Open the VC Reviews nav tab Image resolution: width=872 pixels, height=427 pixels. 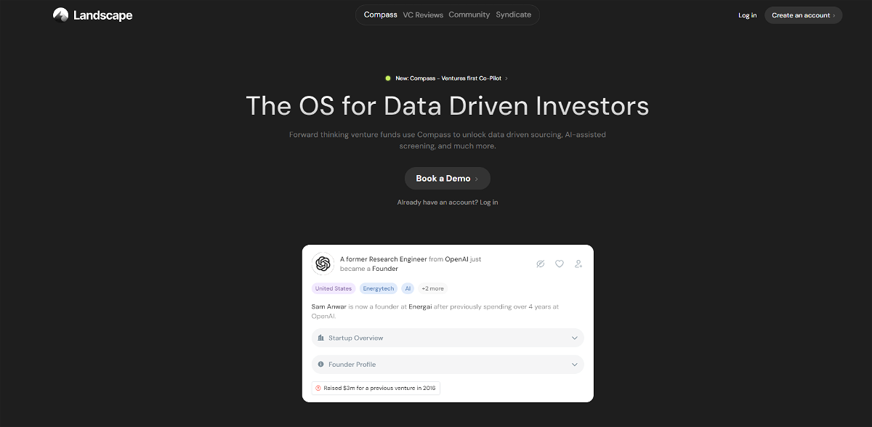[423, 15]
